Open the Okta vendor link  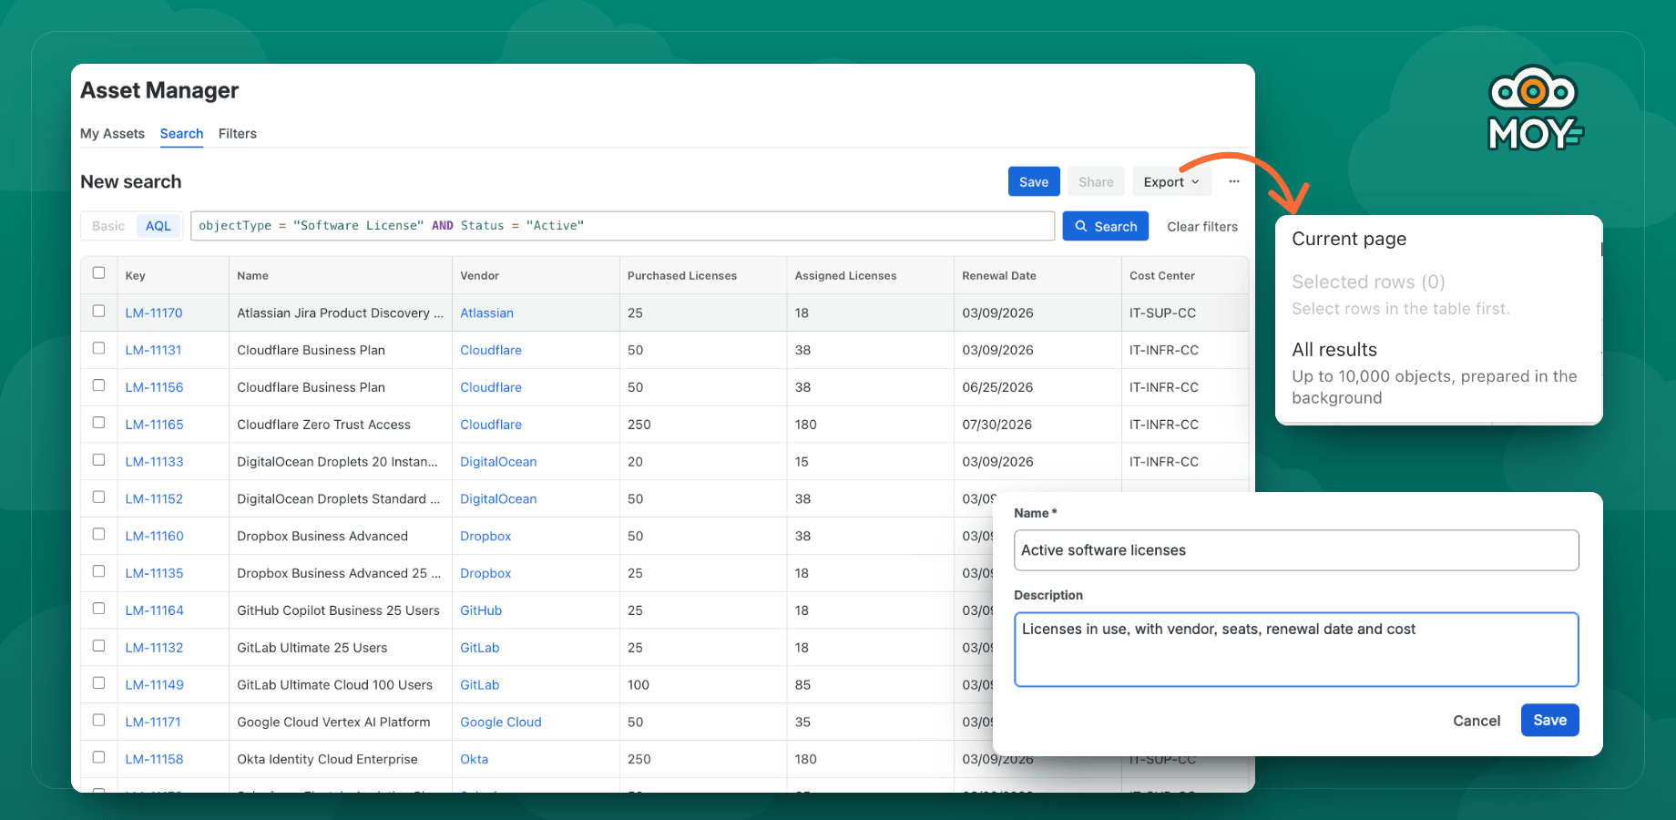coord(474,759)
